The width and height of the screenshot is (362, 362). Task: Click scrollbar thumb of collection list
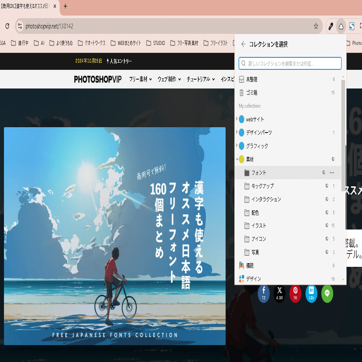(x=343, y=135)
